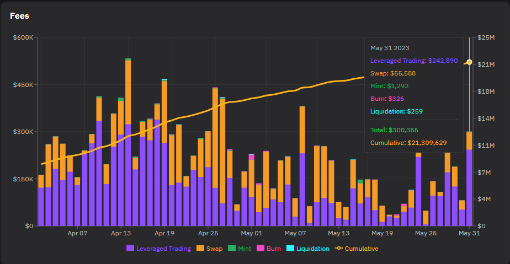Click the May 31 bar's purple segment
This screenshot has height=264, width=510.
coord(469,188)
